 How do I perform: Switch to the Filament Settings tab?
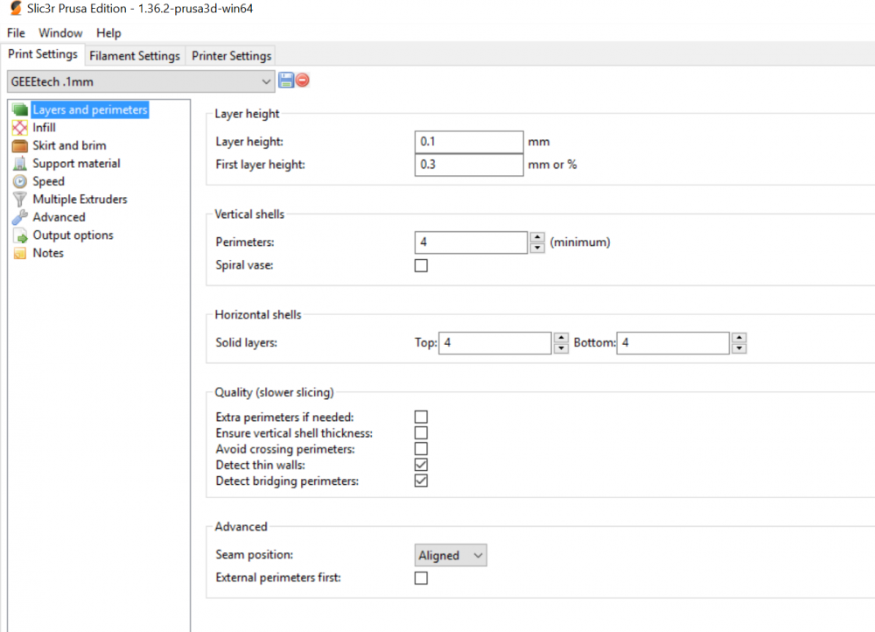135,55
